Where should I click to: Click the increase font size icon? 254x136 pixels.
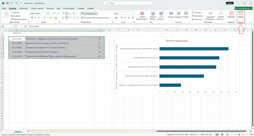(54, 13)
